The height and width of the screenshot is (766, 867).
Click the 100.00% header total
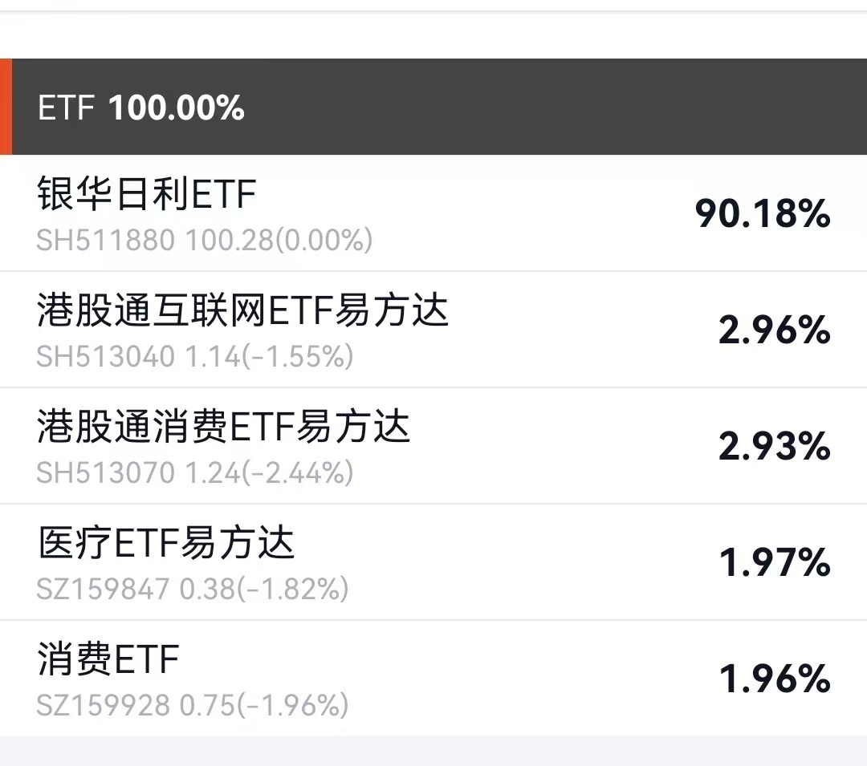coord(177,107)
